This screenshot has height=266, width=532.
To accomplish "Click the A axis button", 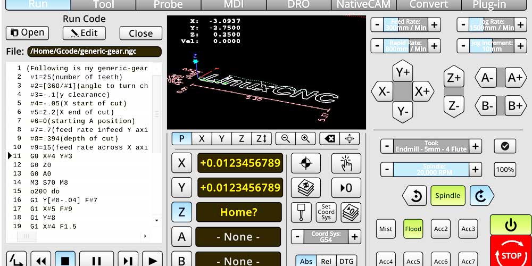I will click(x=181, y=237).
